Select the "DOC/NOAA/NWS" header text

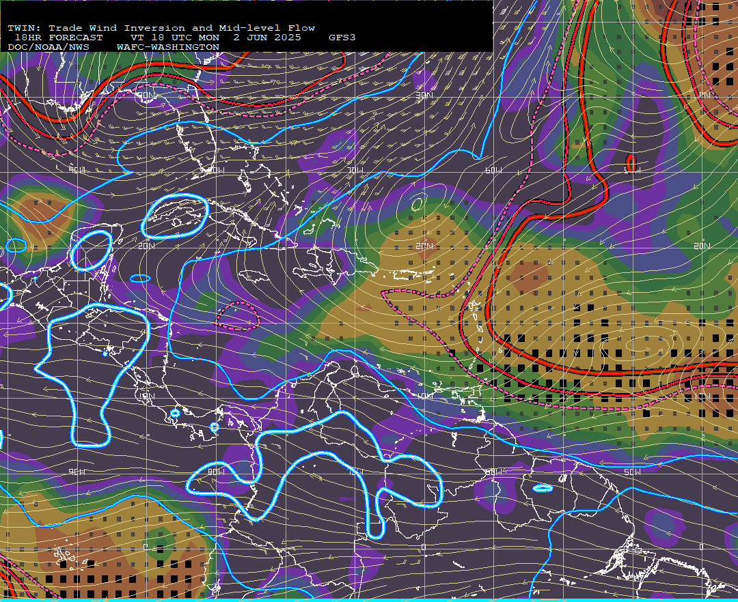49,48
